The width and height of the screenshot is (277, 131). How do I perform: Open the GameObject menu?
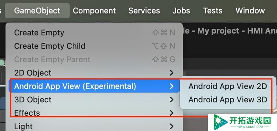pyautogui.click(x=37, y=11)
